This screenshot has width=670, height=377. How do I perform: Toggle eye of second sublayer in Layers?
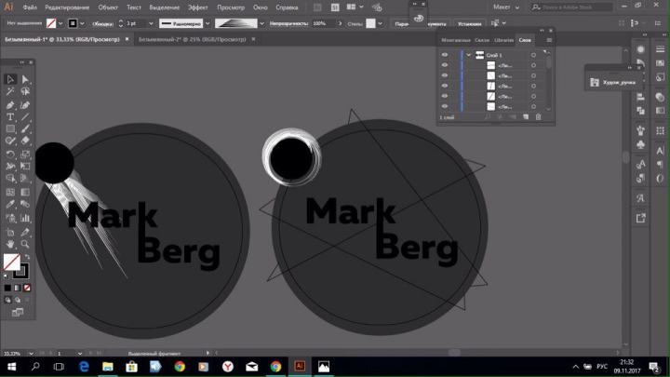(x=445, y=75)
